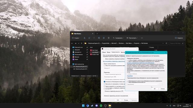Open the Windows Start menu
The width and height of the screenshot is (193, 108).
(83, 106)
